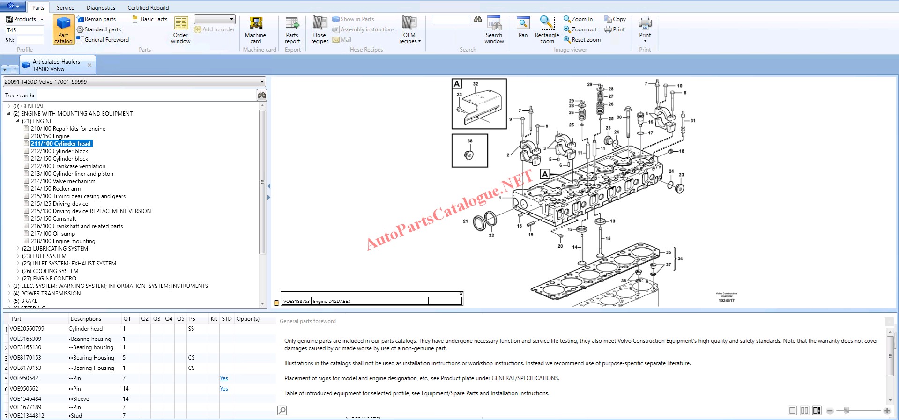The height and width of the screenshot is (420, 899).
Task: Click the Reset zoom button
Action: (x=582, y=40)
